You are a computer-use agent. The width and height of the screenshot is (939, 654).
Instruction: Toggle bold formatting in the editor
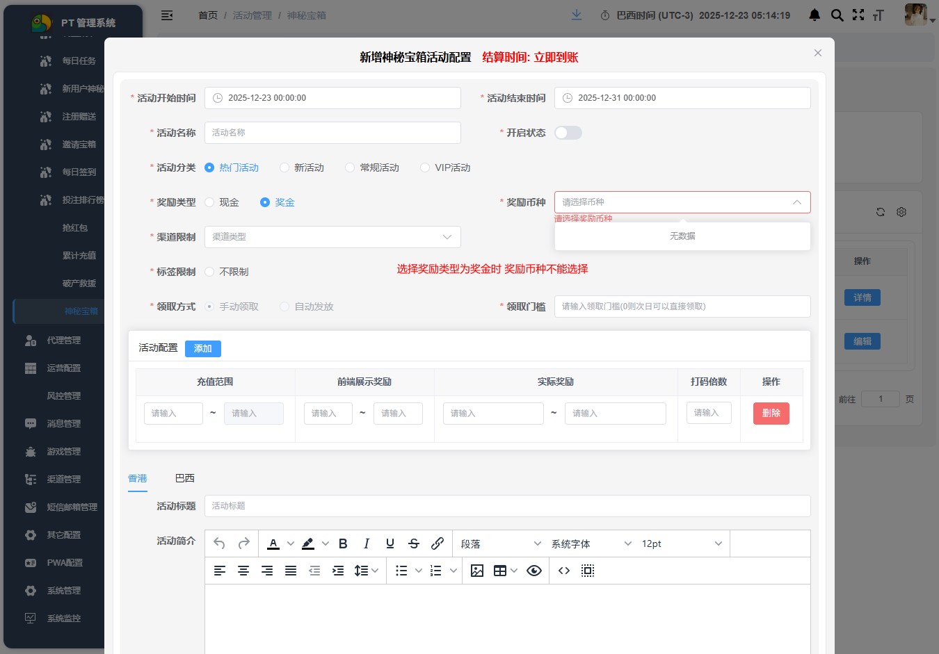pyautogui.click(x=343, y=543)
